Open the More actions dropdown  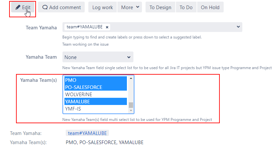pyautogui.click(x=130, y=7)
